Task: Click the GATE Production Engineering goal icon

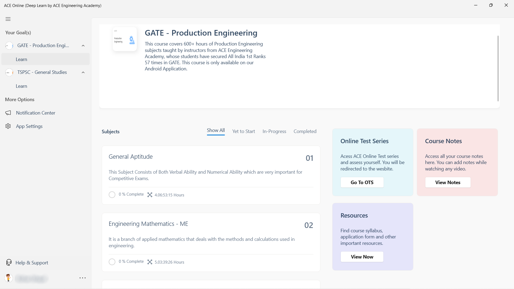Action: coord(9,46)
